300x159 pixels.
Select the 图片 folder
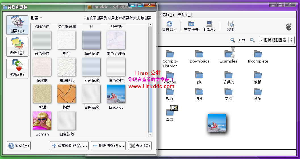199,91
